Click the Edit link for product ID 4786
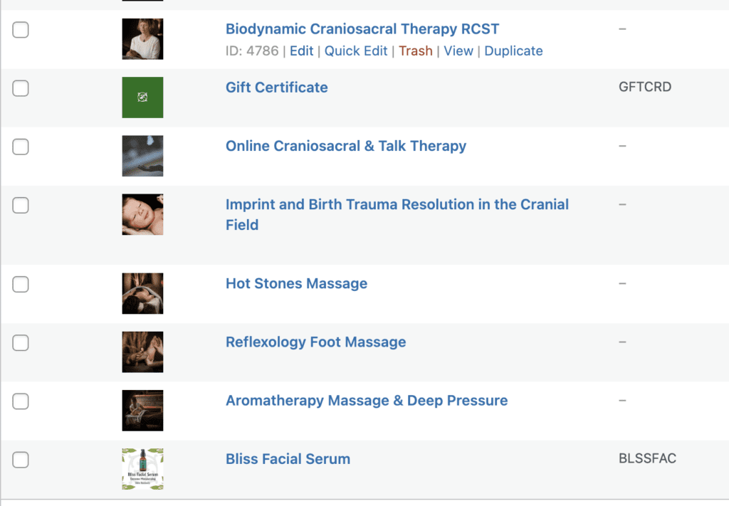 click(x=301, y=51)
